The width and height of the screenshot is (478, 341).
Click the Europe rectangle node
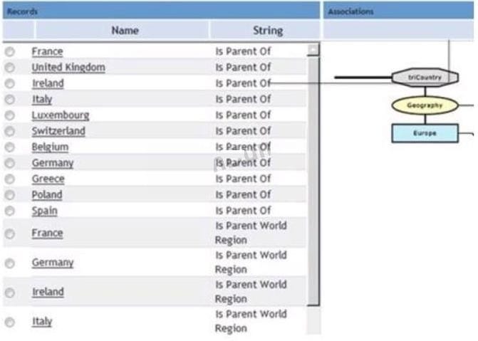425,133
